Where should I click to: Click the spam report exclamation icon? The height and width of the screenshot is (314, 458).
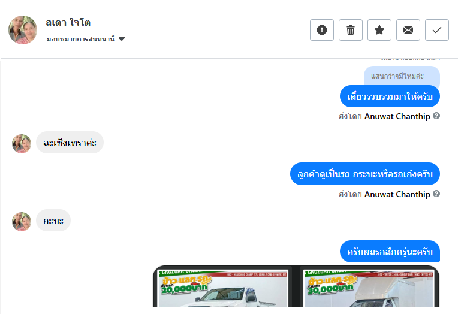coord(321,30)
